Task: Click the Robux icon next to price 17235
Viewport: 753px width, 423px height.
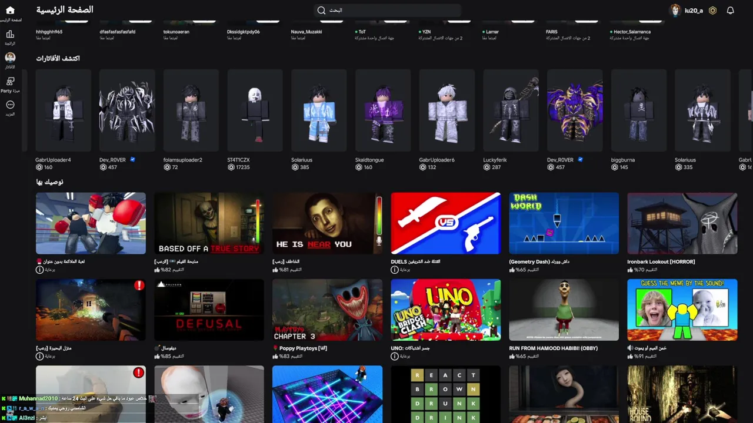Action: tap(231, 167)
